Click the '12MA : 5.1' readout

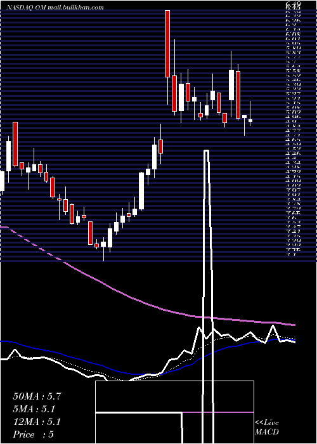pos(37,422)
